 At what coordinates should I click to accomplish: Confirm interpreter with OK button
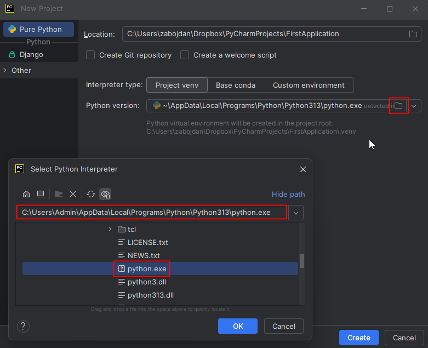click(238, 326)
